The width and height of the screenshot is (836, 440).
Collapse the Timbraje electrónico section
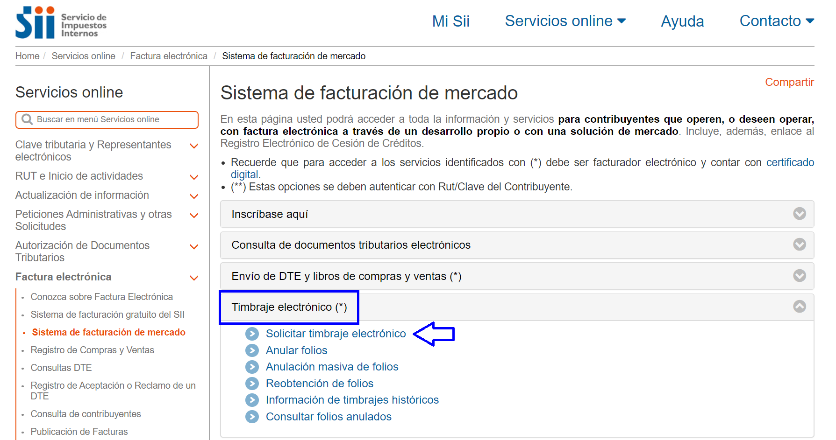pos(799,307)
